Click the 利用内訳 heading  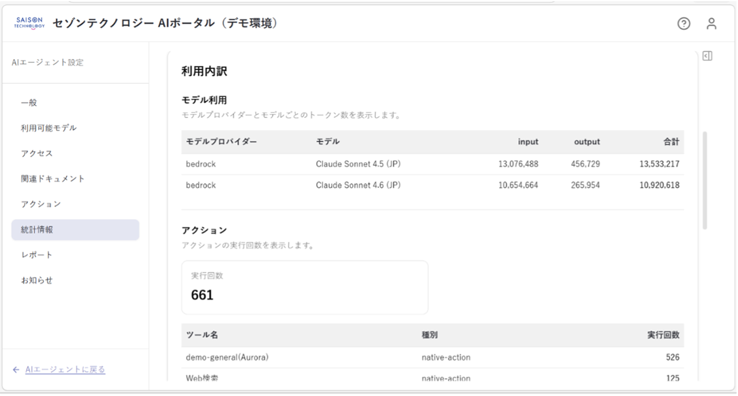pyautogui.click(x=204, y=71)
